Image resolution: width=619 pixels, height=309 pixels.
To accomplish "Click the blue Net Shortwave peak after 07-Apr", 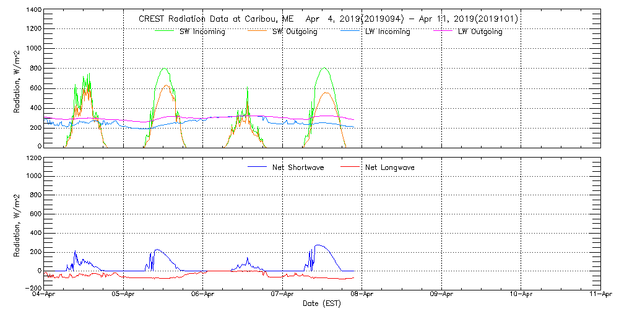I will click(320, 245).
